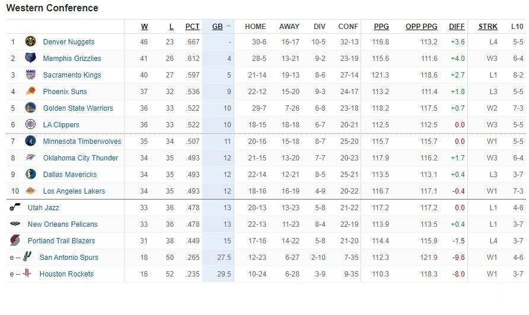Click the Portland Trail Blazers logo

pos(15,241)
